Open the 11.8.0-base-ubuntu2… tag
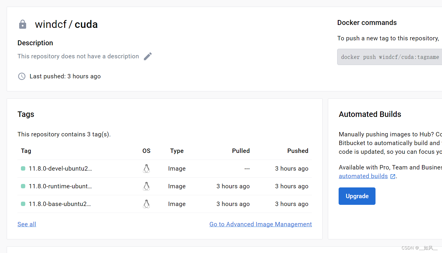Image resolution: width=442 pixels, height=253 pixels. 60,204
